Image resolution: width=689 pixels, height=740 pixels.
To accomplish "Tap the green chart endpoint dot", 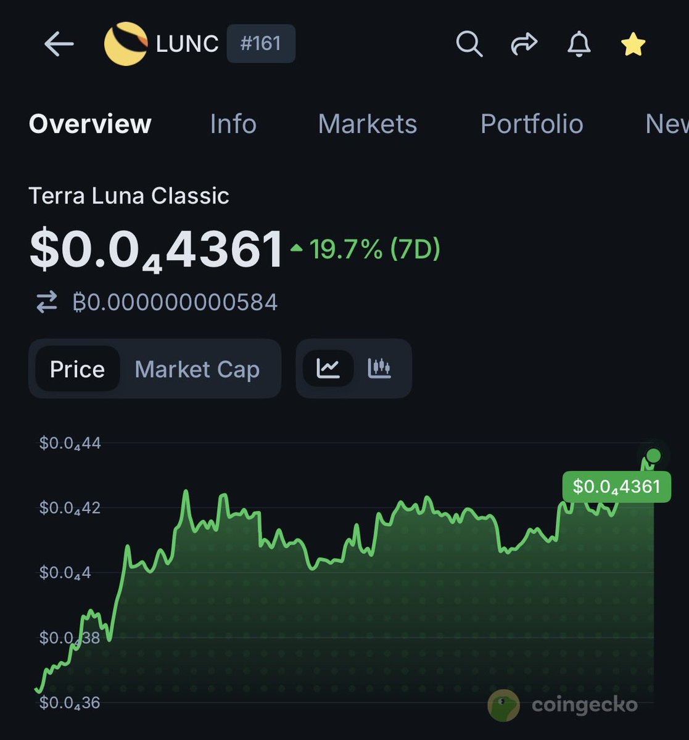I will click(x=654, y=456).
